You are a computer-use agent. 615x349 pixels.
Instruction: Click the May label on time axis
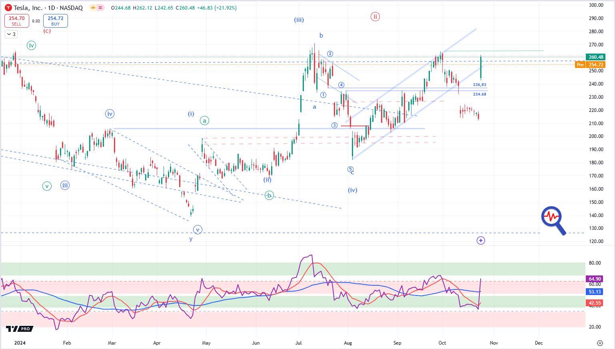pyautogui.click(x=206, y=343)
